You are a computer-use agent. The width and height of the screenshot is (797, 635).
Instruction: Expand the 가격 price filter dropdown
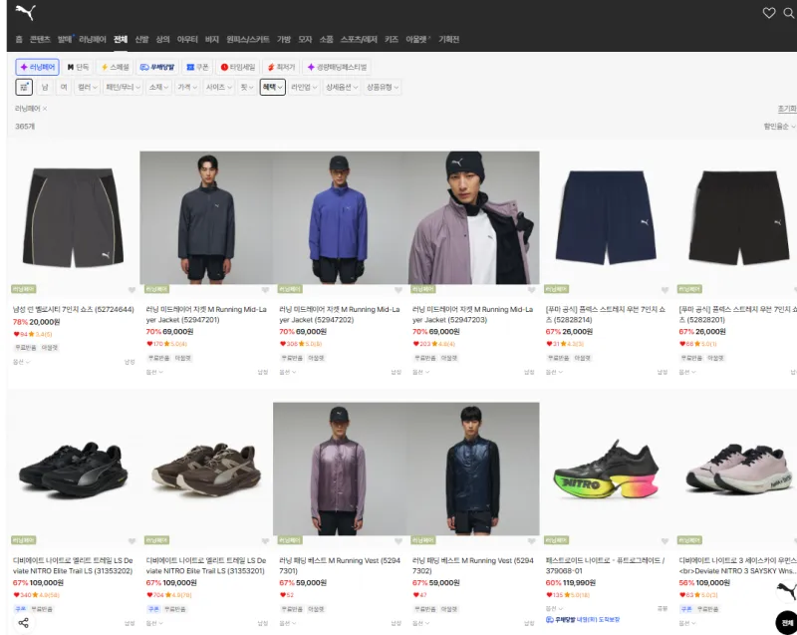[187, 87]
